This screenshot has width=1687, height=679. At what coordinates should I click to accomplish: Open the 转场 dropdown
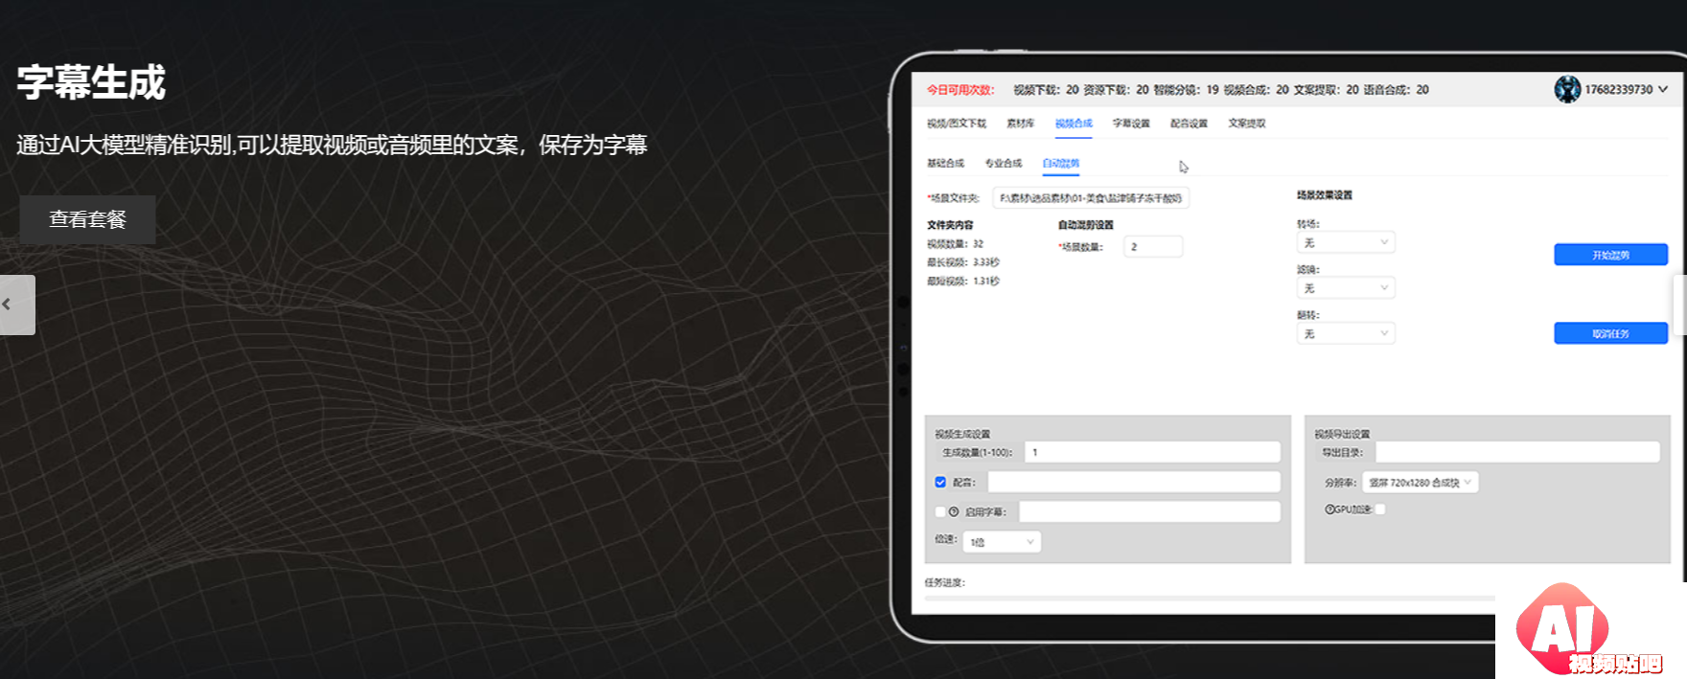(x=1346, y=242)
